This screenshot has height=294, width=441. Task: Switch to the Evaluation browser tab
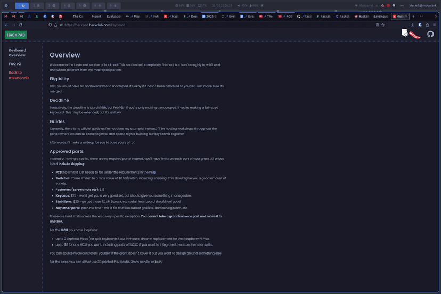[114, 17]
